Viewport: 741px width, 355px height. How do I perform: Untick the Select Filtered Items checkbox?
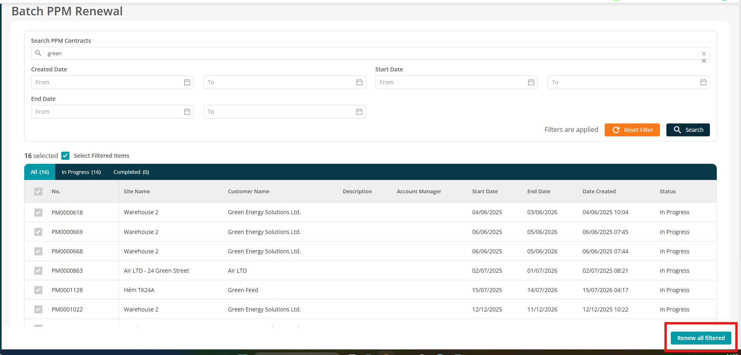[65, 156]
